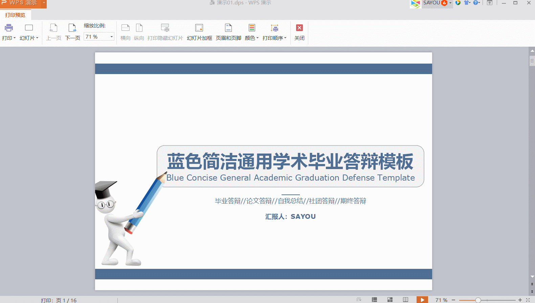Switch to normal view icon
This screenshot has width=535, height=303.
374,300
